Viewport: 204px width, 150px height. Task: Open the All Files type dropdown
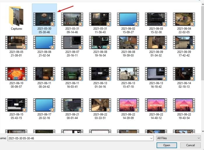coord(178,138)
